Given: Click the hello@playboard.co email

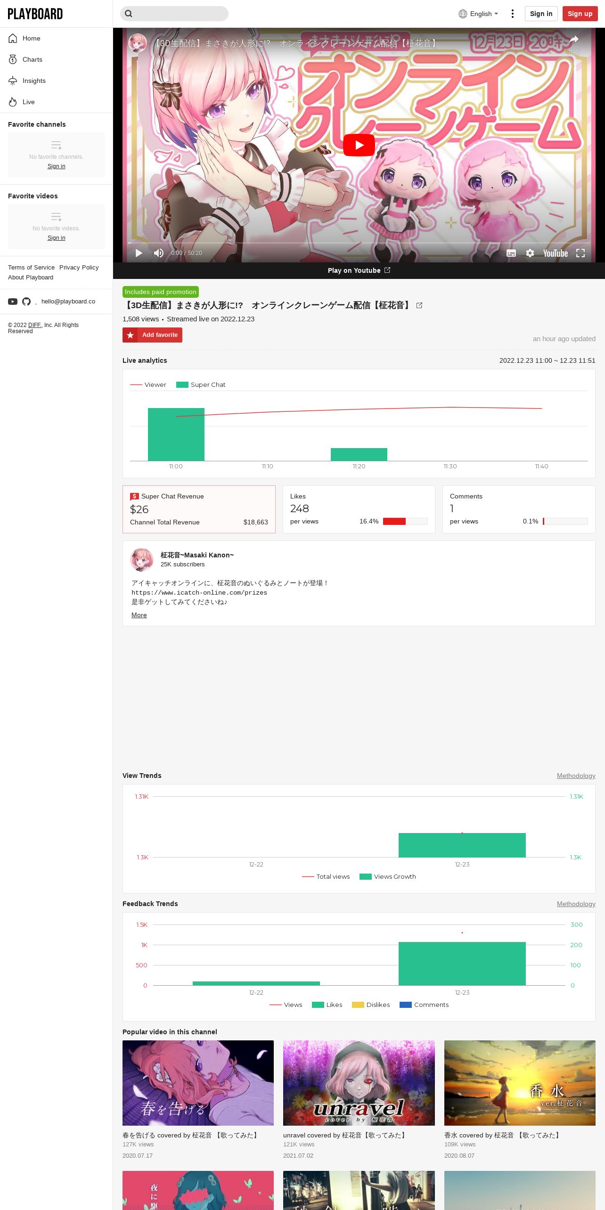Looking at the screenshot, I should [68, 302].
